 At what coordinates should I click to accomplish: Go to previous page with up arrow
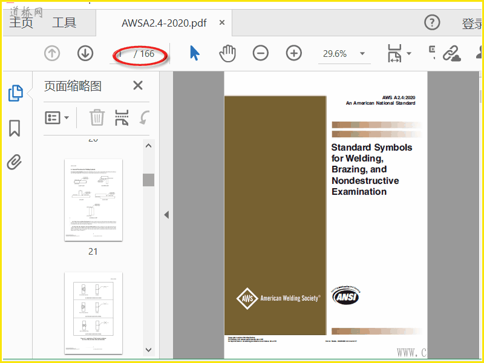click(x=52, y=53)
